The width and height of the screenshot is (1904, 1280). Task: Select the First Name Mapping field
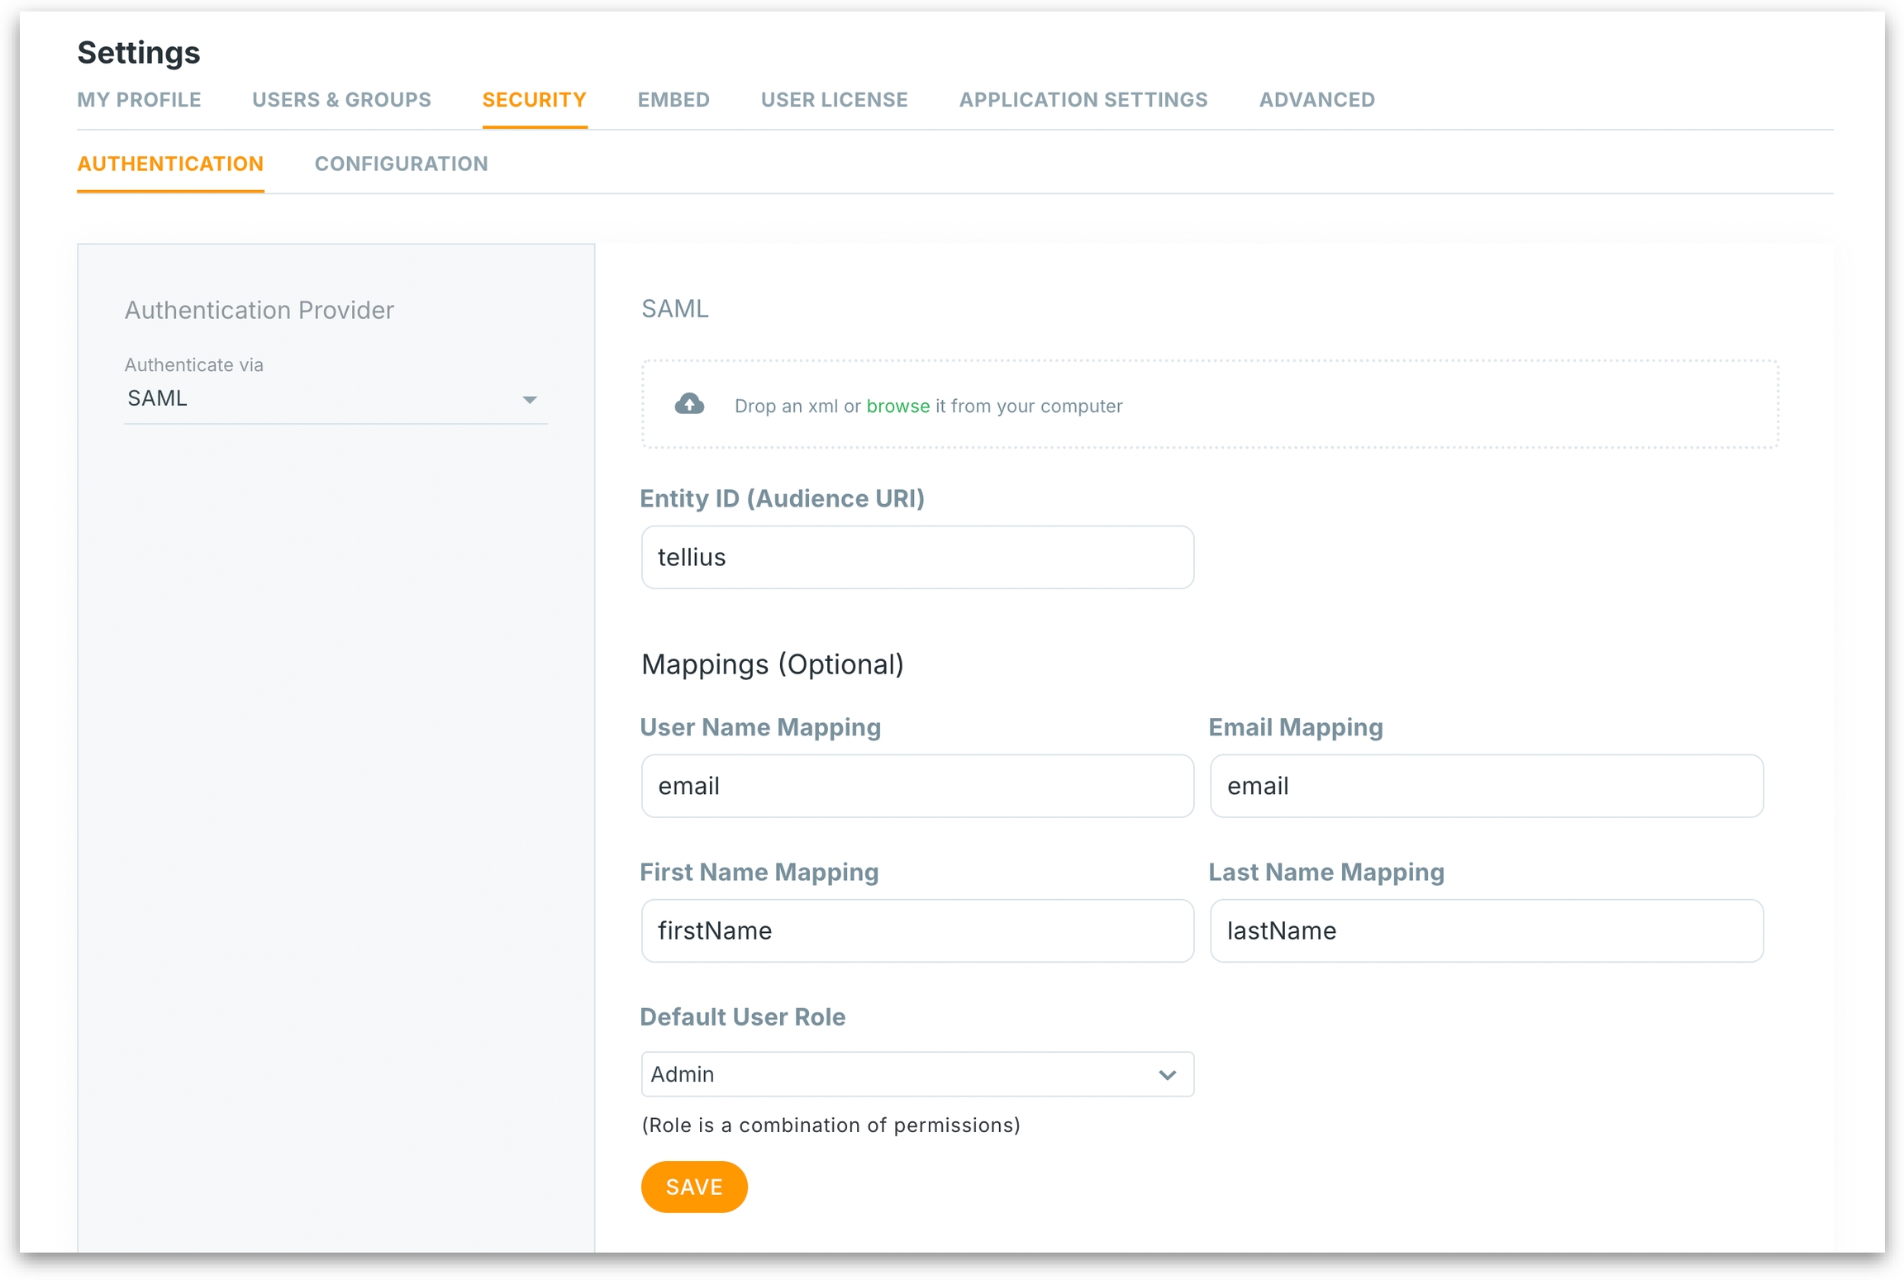916,930
